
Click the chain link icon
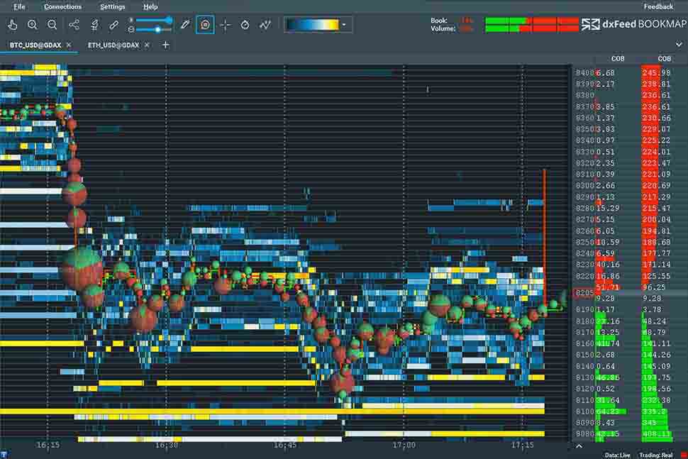coord(113,25)
